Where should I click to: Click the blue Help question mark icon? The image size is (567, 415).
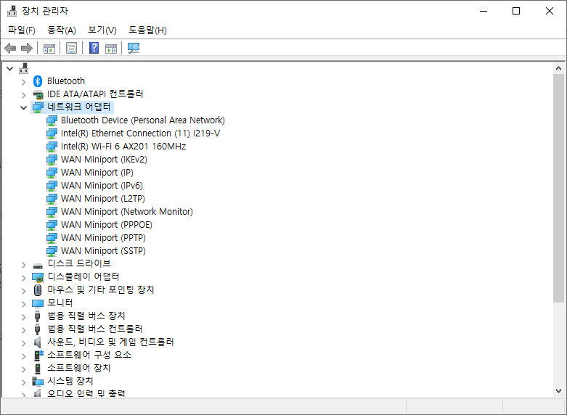click(94, 49)
